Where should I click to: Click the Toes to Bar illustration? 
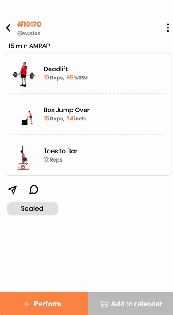point(23,157)
